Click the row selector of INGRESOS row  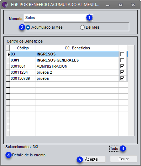(8, 54)
